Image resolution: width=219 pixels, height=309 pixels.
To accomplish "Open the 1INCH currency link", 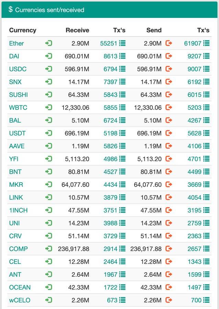I will tap(19, 210).
